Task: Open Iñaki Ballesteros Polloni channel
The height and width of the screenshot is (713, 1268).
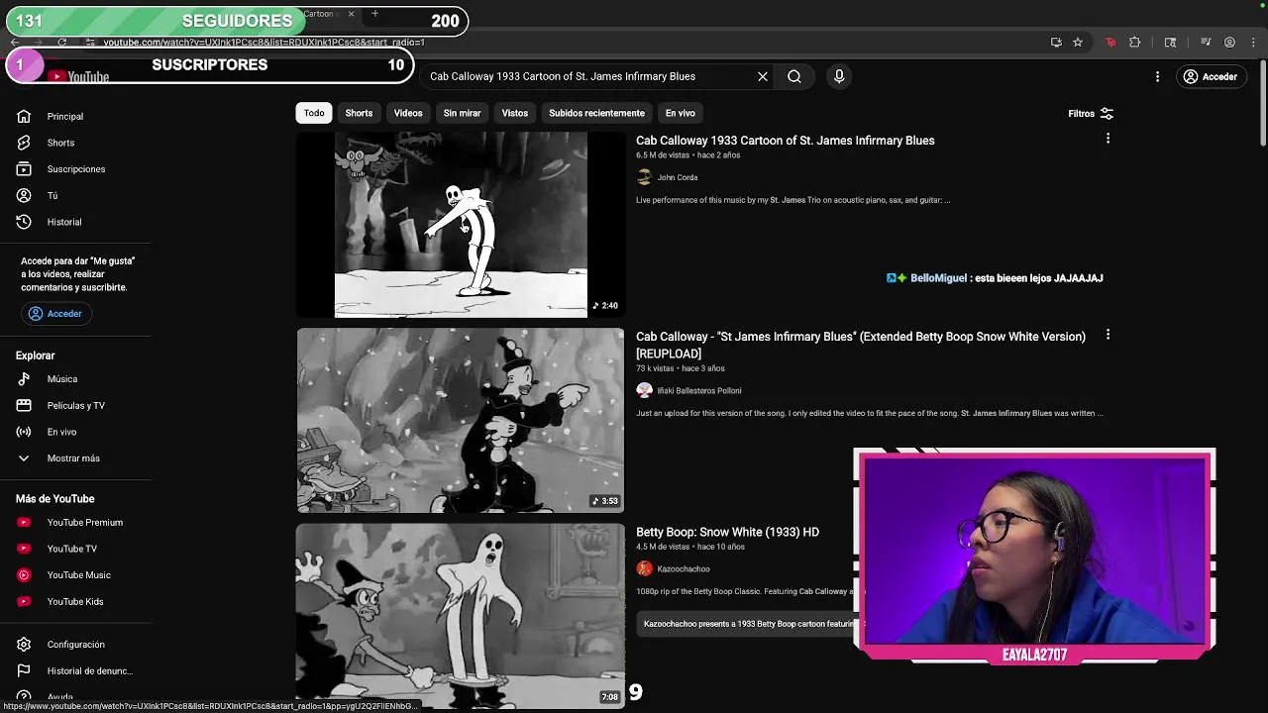Action: [x=699, y=390]
